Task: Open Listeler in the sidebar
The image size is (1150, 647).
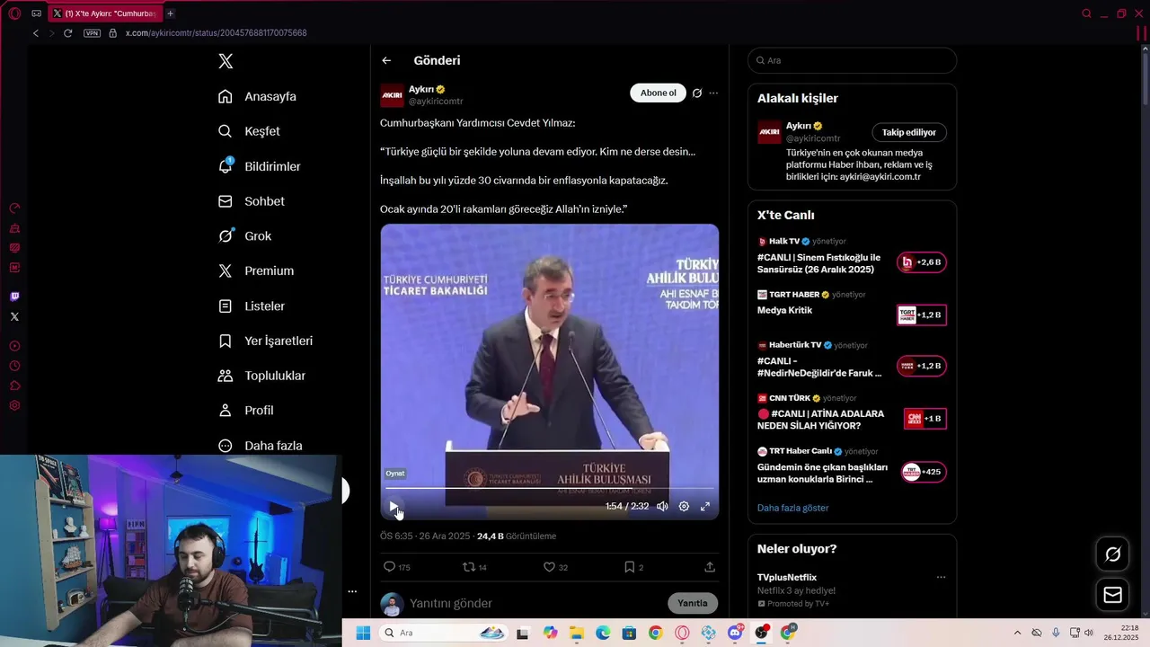Action: coord(251,306)
